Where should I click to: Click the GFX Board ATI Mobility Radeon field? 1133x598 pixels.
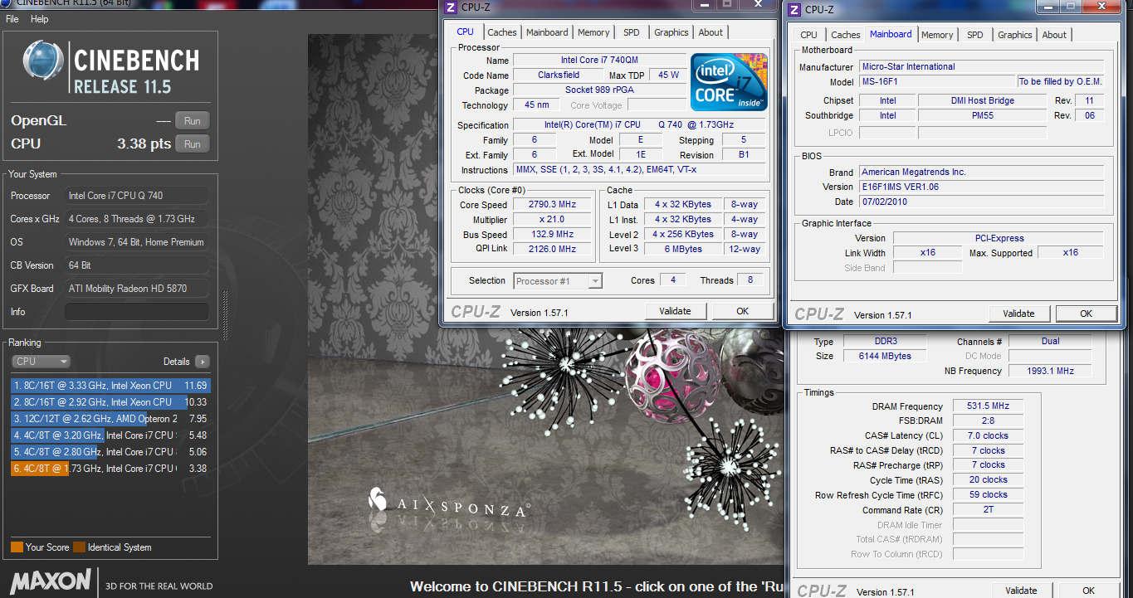tap(137, 289)
